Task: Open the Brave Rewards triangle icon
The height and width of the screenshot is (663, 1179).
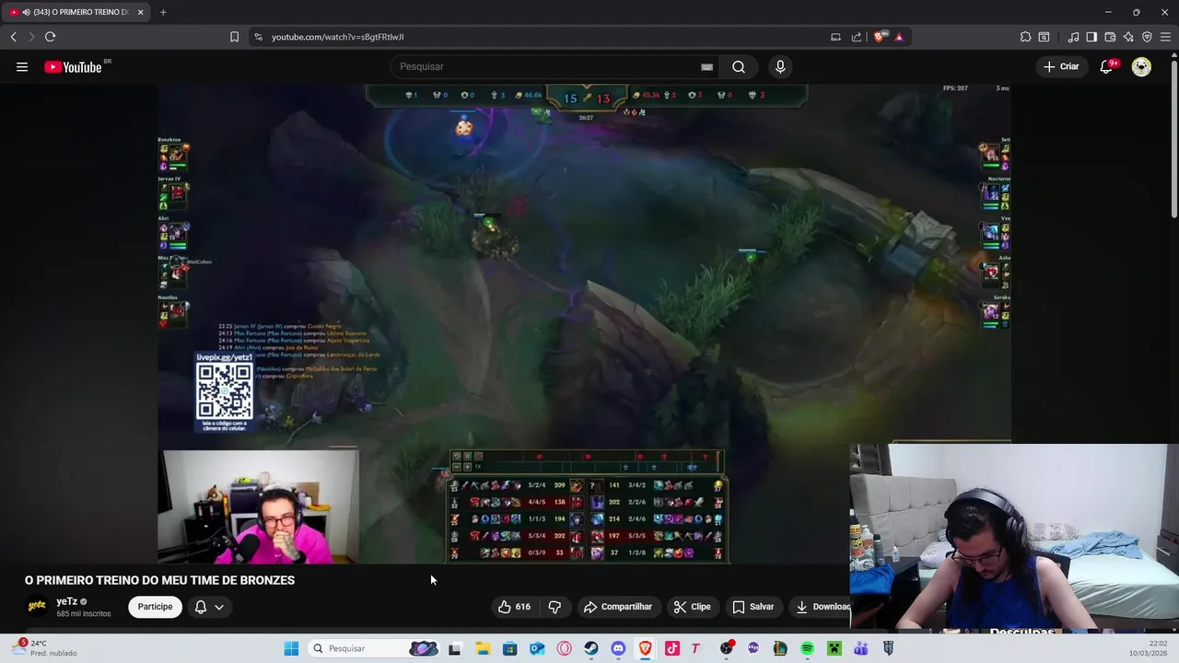Action: pos(899,37)
